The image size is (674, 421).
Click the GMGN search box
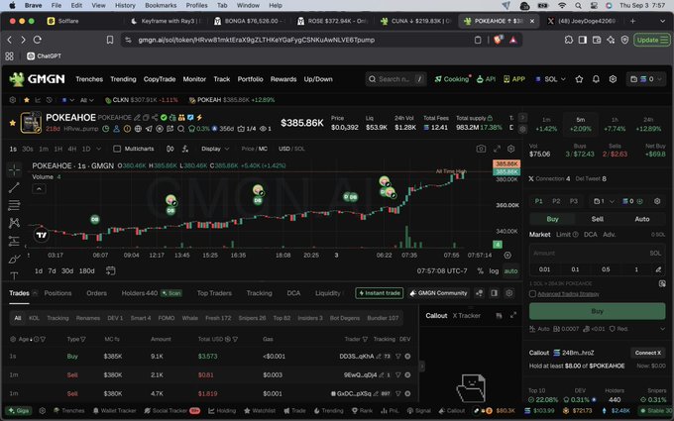[395, 79]
